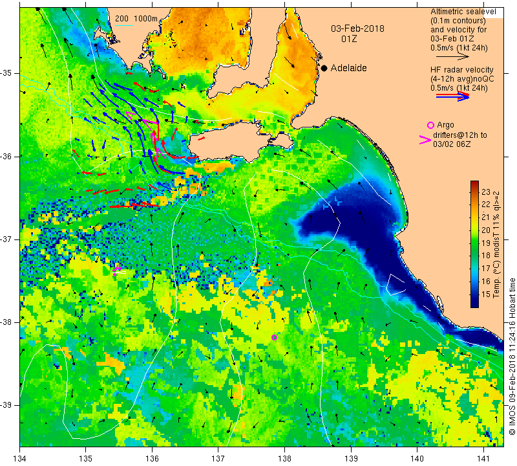Click the 'drifters@12h to' legend text
517x466 pixels.
coord(460,135)
